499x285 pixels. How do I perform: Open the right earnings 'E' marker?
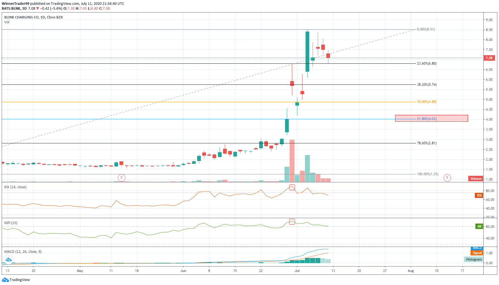point(447,178)
